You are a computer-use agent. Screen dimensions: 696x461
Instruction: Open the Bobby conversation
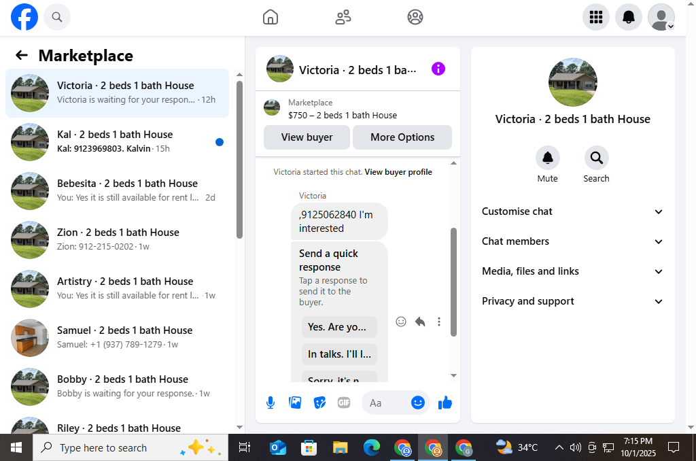click(x=117, y=386)
